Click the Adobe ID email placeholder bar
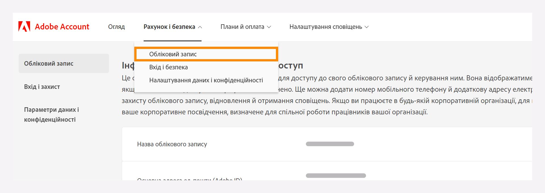 click(336, 175)
